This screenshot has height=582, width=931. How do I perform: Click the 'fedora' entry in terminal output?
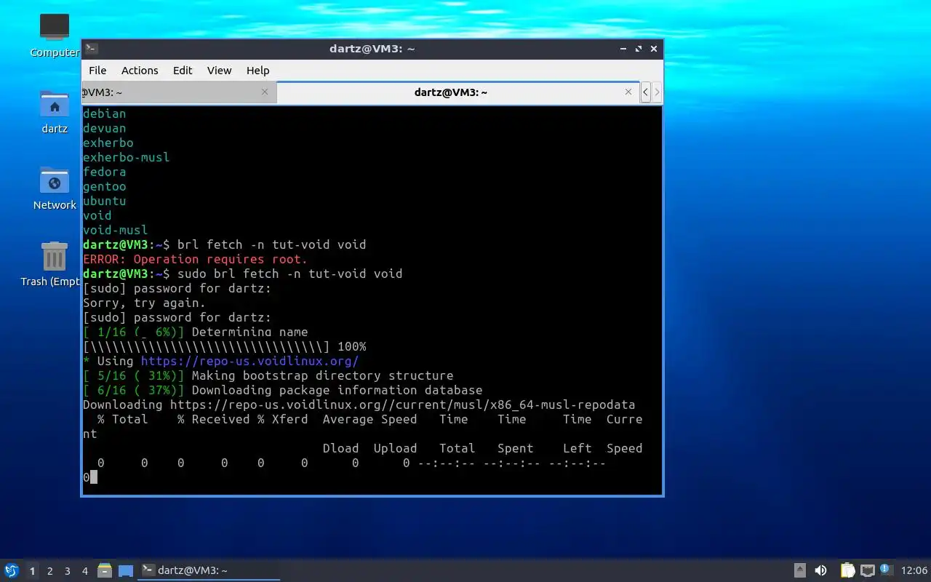point(104,172)
